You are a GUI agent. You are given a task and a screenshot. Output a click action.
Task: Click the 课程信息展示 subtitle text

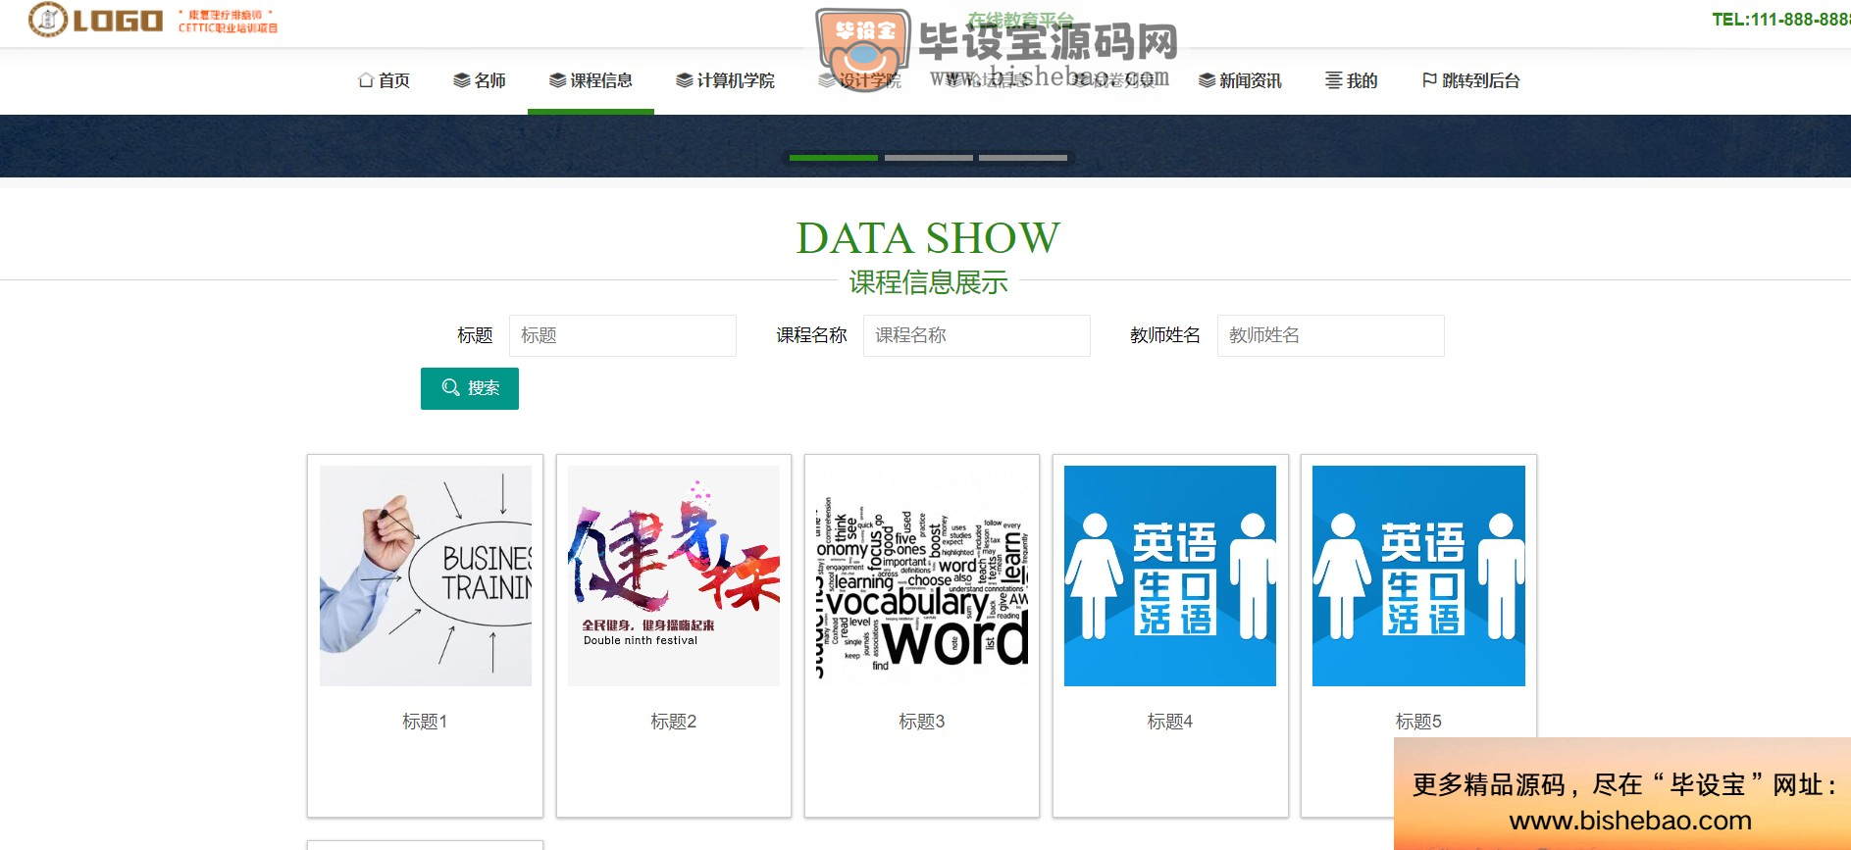coord(928,282)
